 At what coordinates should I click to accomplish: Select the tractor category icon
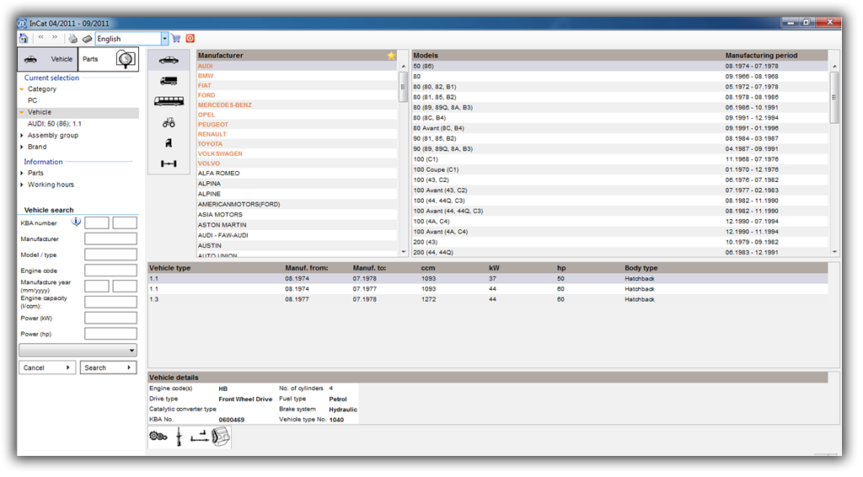169,122
